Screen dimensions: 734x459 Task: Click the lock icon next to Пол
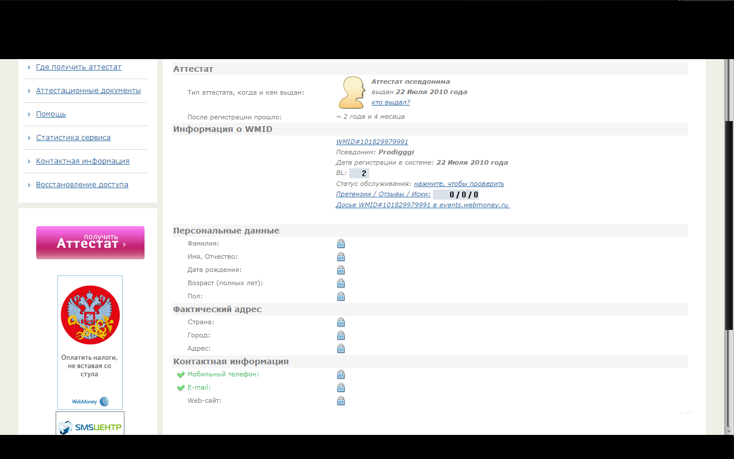coord(341,297)
